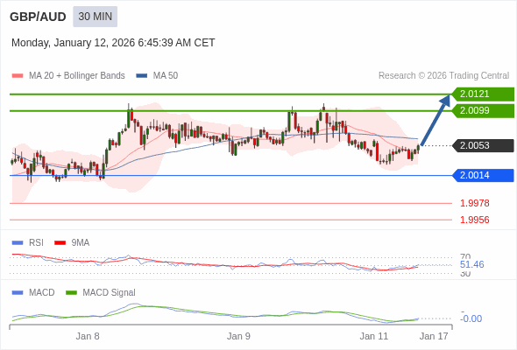Select the date and time text line
The width and height of the screenshot is (517, 350).
pos(113,43)
